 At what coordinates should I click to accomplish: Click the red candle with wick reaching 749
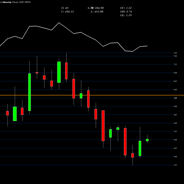point(66,71)
